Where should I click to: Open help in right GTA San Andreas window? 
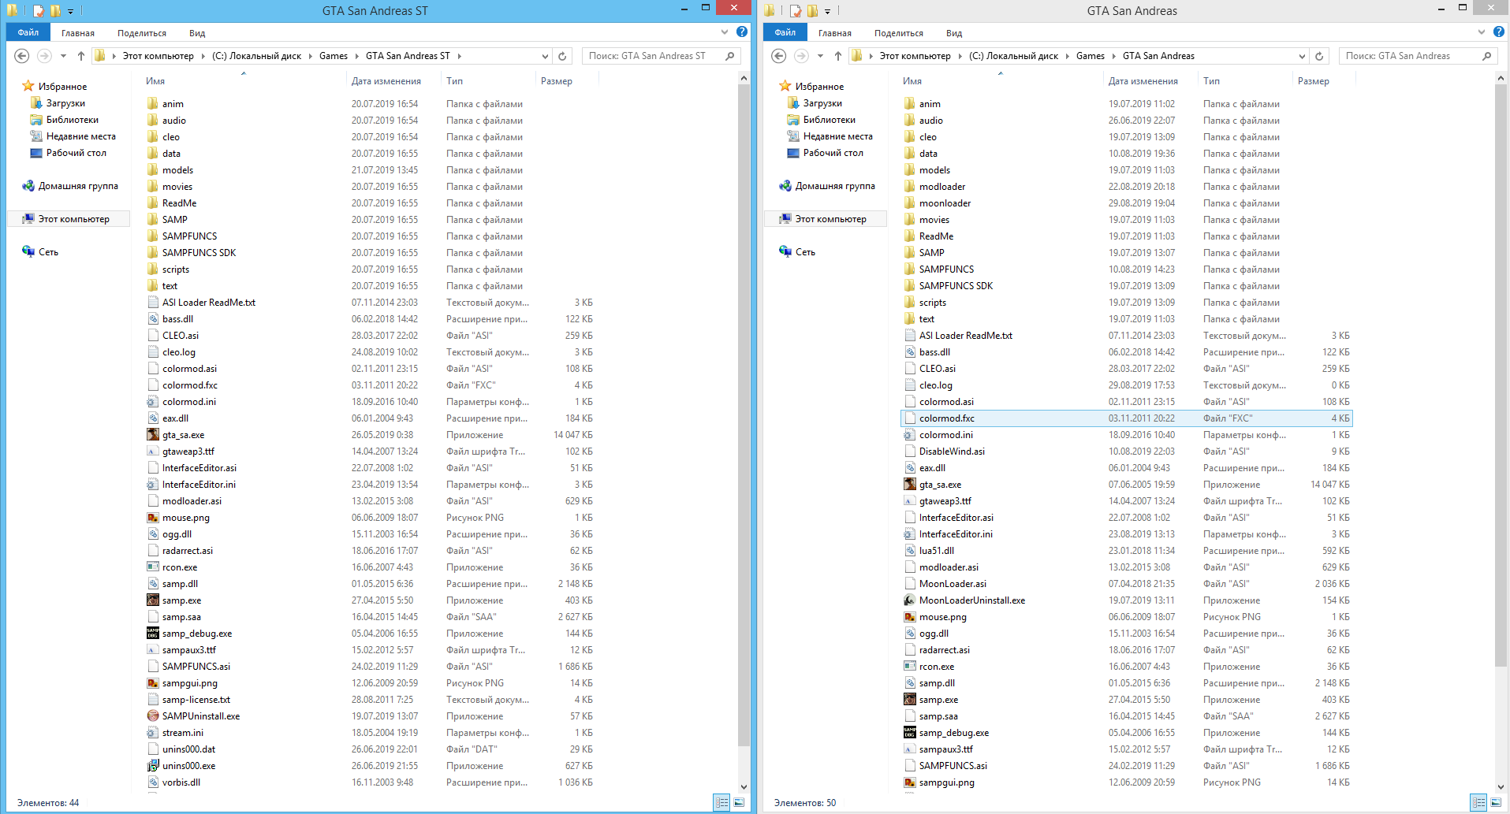tap(1499, 32)
